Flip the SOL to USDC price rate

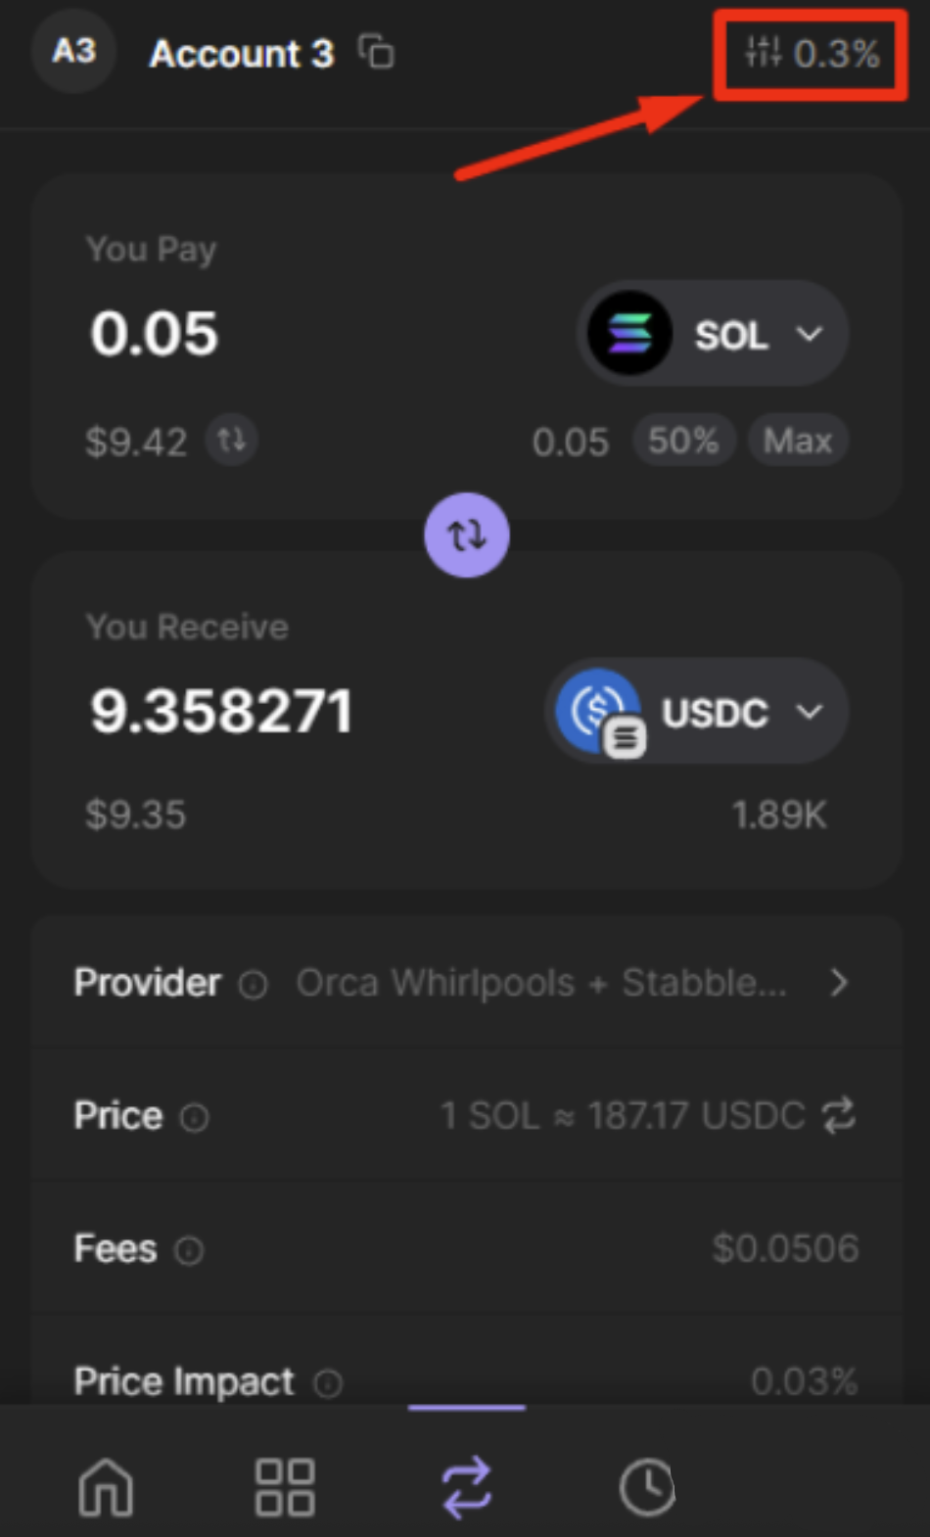coord(839,1115)
